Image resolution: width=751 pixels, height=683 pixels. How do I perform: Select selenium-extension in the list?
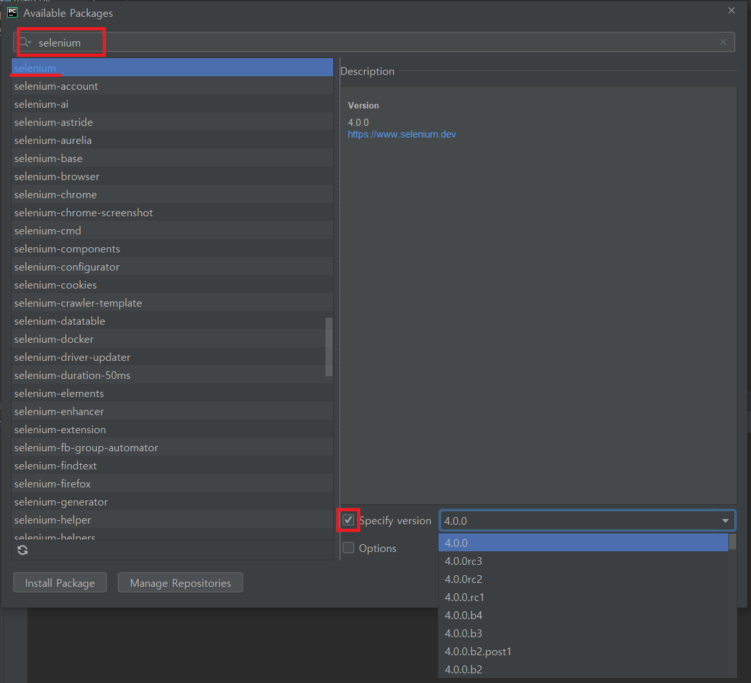pos(172,430)
